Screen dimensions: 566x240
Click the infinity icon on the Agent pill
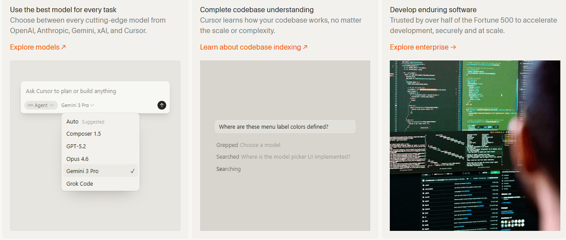(30, 105)
